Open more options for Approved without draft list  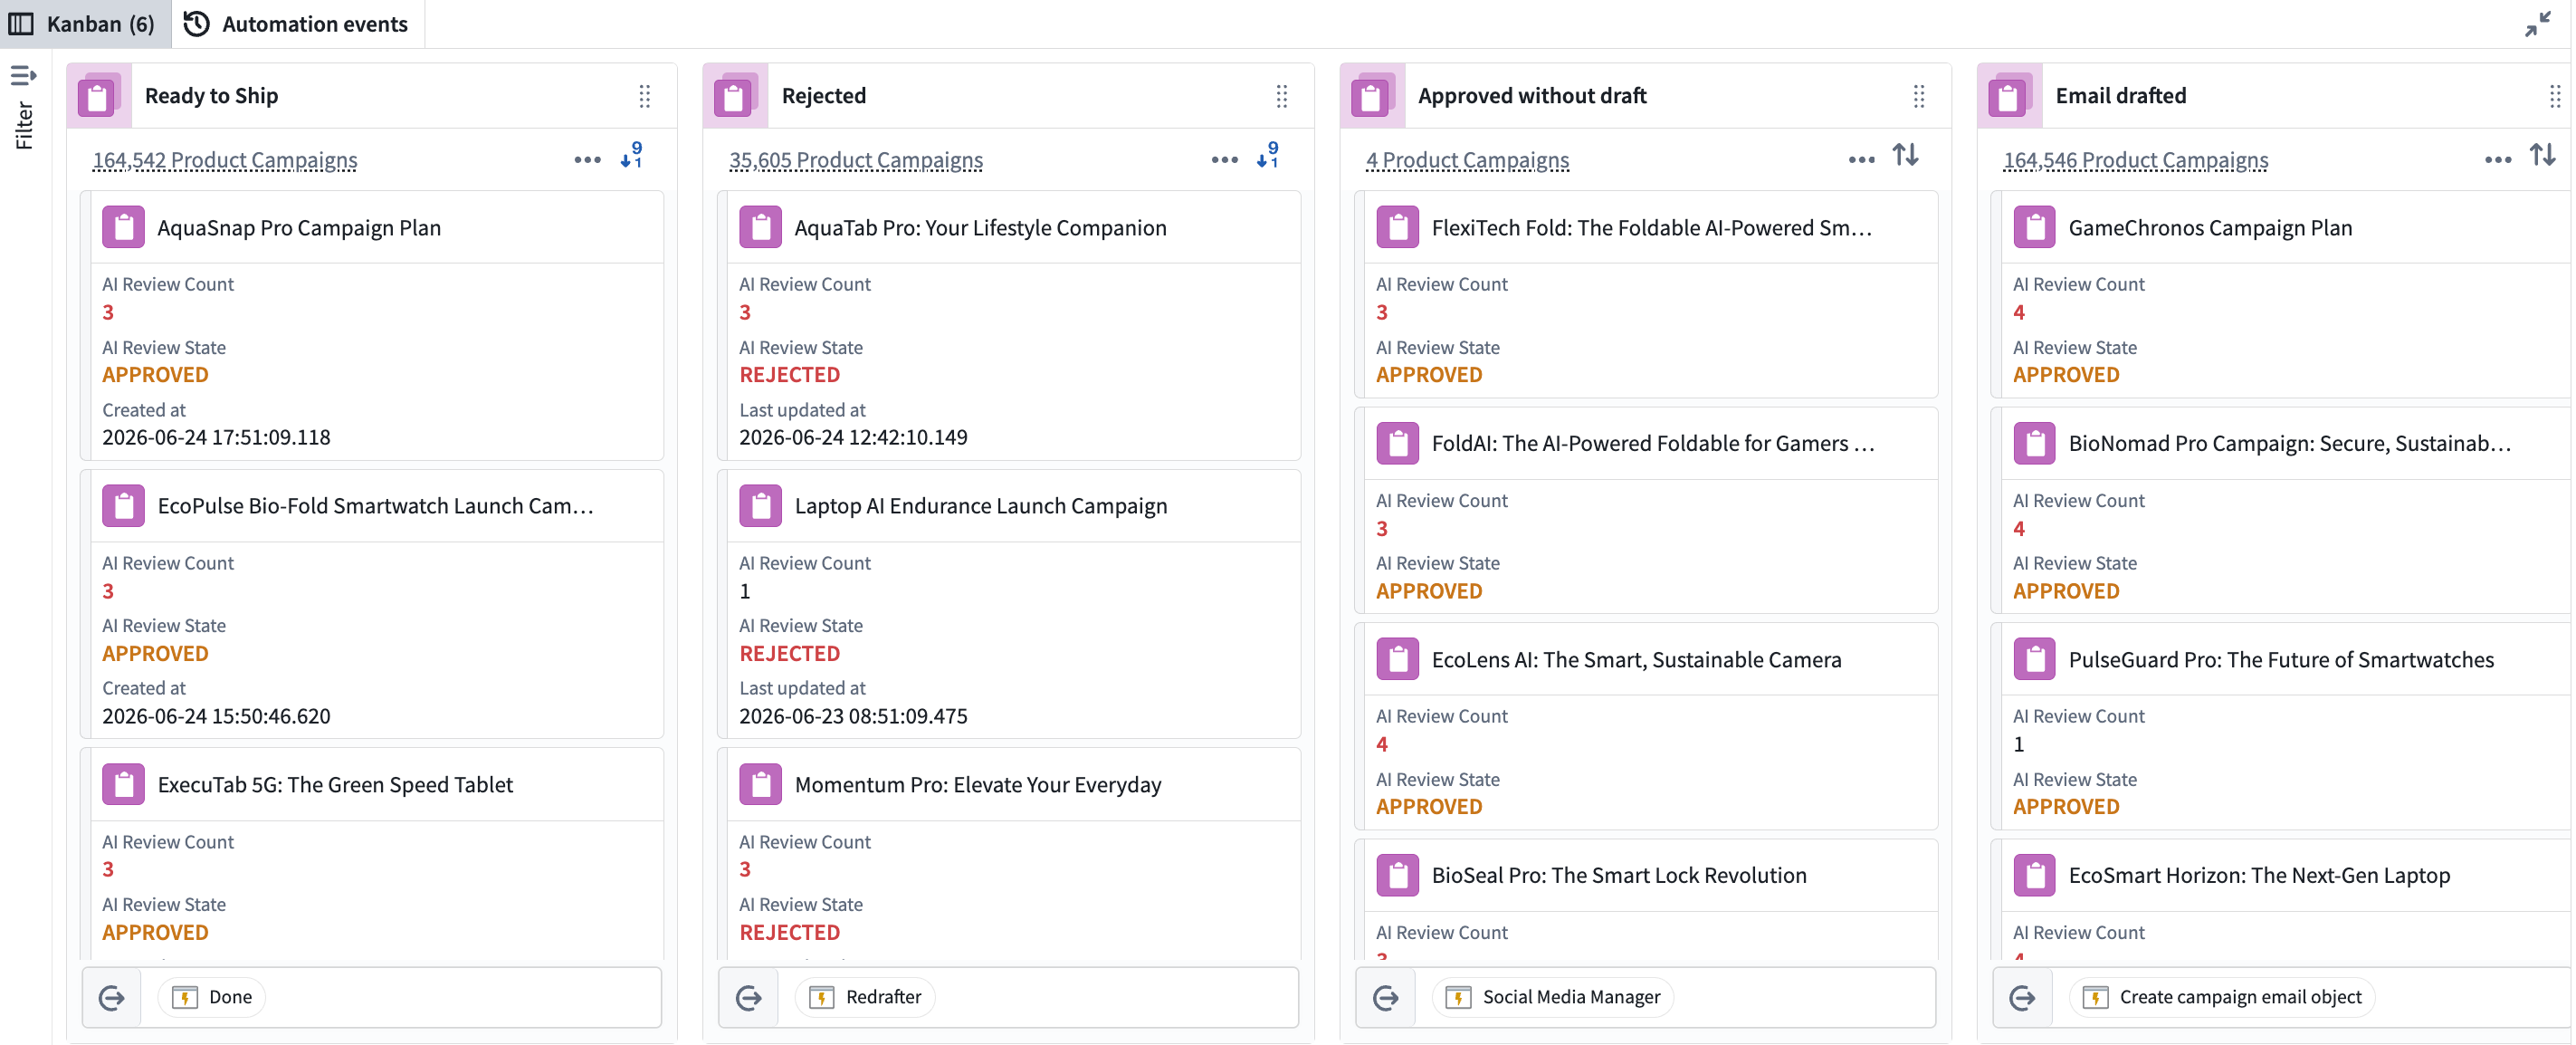[x=1861, y=160]
